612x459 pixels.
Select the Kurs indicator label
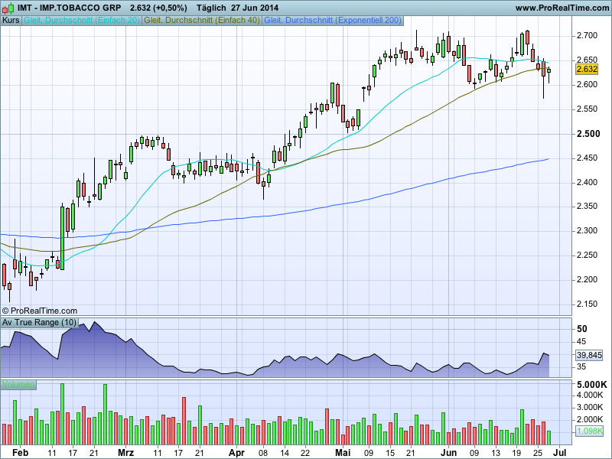11,21
